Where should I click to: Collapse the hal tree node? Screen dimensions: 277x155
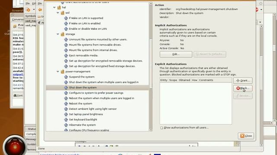click(55, 7)
